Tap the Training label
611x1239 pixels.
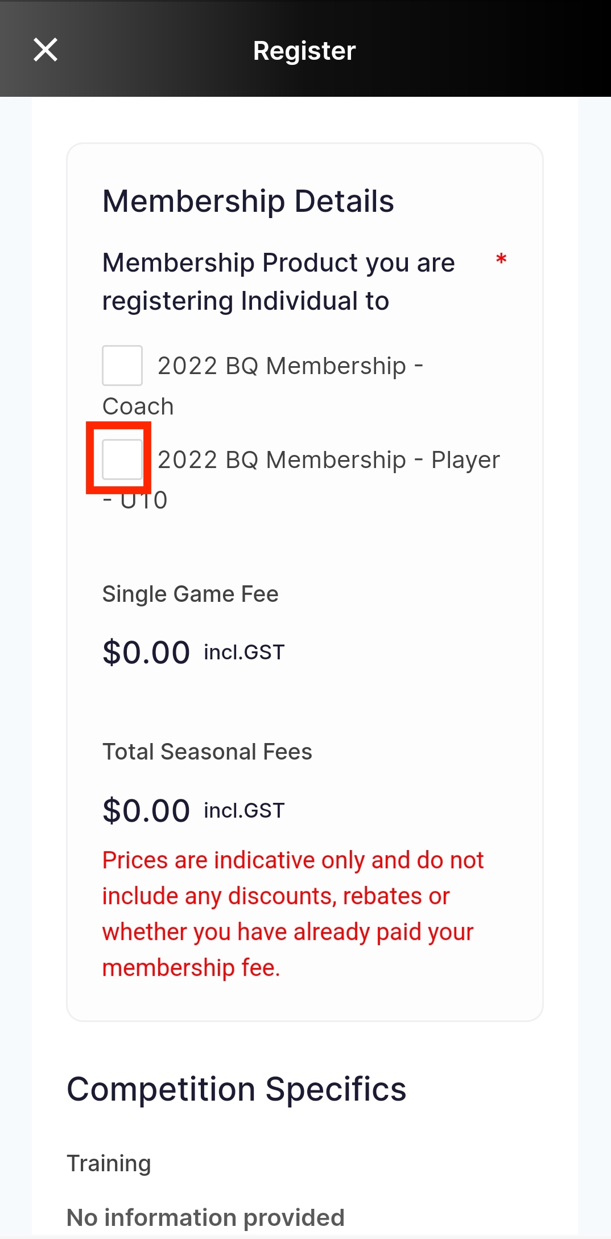109,1163
